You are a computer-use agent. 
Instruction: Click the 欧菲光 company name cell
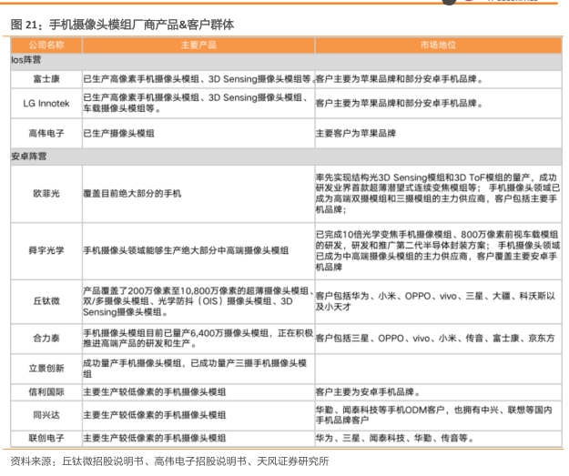pyautogui.click(x=46, y=194)
